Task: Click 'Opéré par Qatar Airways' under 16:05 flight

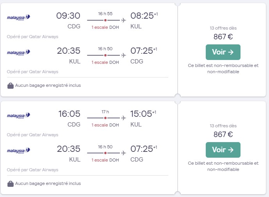Action: [32, 135]
